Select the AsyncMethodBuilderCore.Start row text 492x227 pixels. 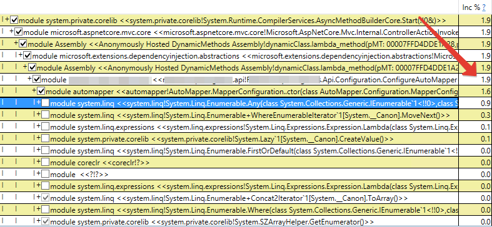click(x=232, y=21)
